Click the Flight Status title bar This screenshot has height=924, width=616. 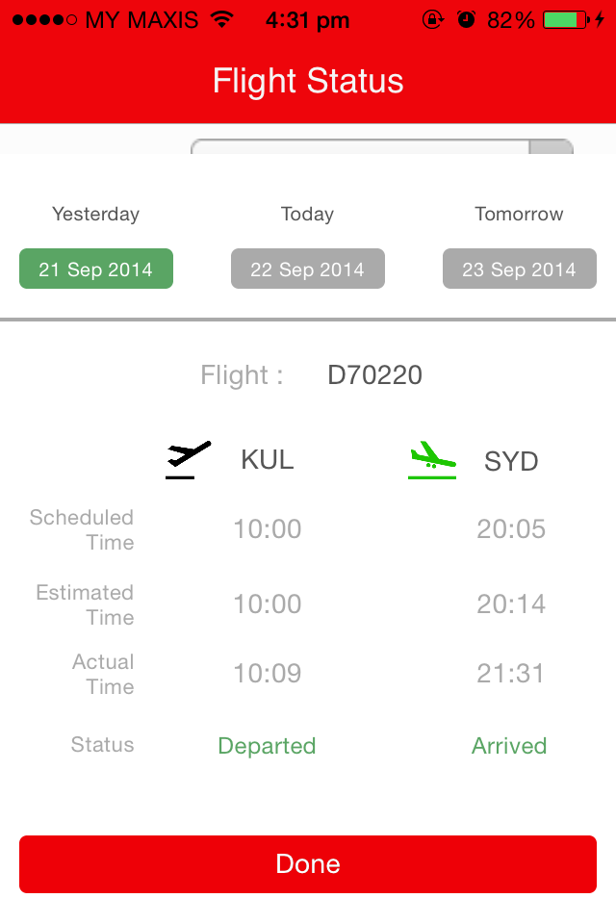tap(307, 81)
